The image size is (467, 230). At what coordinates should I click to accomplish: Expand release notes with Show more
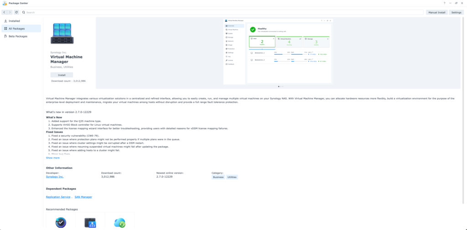pos(52,158)
